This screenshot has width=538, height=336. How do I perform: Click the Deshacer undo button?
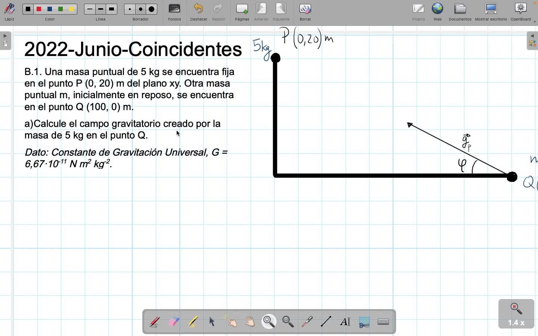click(x=199, y=12)
